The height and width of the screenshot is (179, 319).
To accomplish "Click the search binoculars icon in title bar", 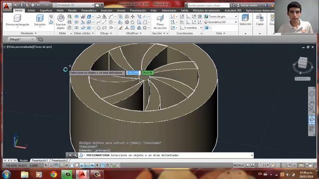I will (232, 5).
